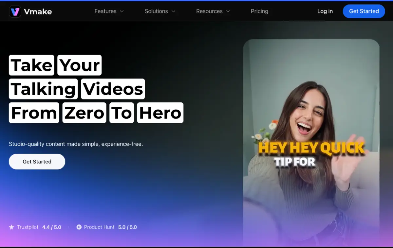Click the 4.4 / 5.0 Trustpilot rating

coord(52,227)
